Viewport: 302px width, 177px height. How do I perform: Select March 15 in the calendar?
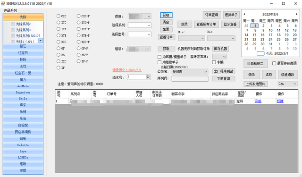(255, 35)
